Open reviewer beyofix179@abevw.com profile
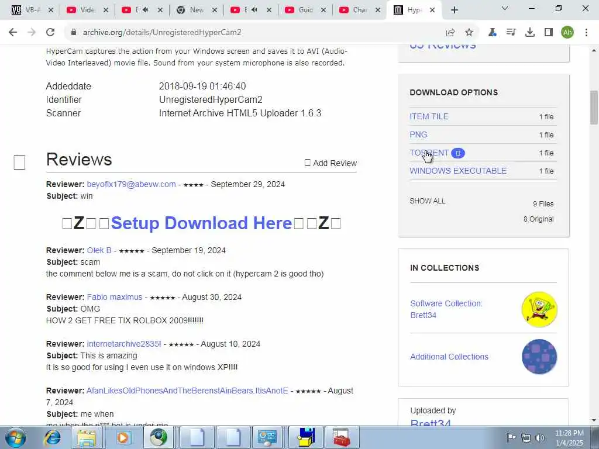 pos(131,184)
